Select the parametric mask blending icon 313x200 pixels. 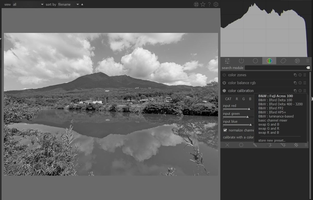(x=269, y=145)
